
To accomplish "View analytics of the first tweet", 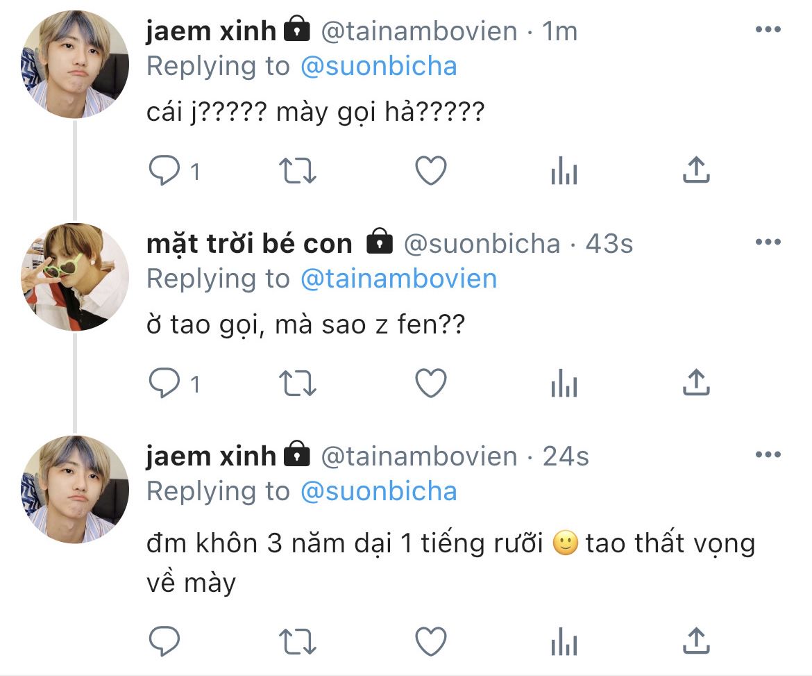I will [564, 171].
